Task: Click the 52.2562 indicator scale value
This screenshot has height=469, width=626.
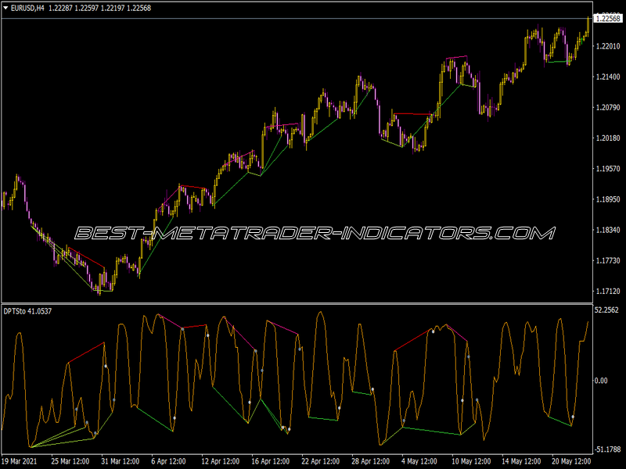Action: click(606, 310)
